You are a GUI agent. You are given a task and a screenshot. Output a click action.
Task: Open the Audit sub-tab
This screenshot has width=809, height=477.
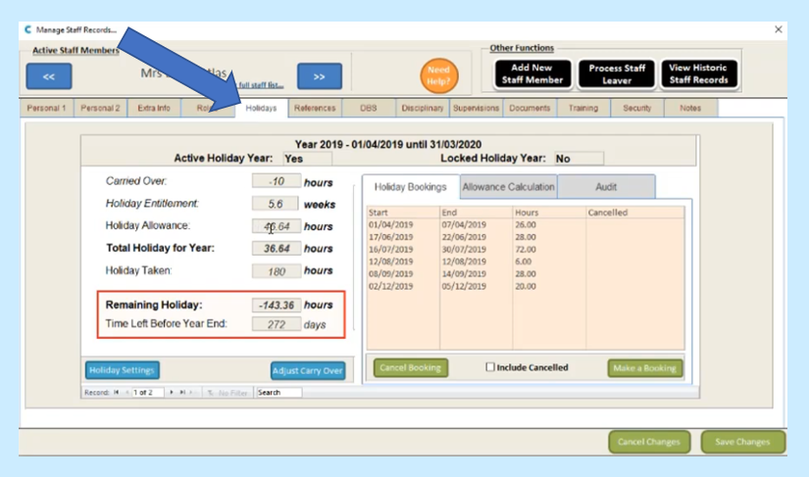pos(606,187)
